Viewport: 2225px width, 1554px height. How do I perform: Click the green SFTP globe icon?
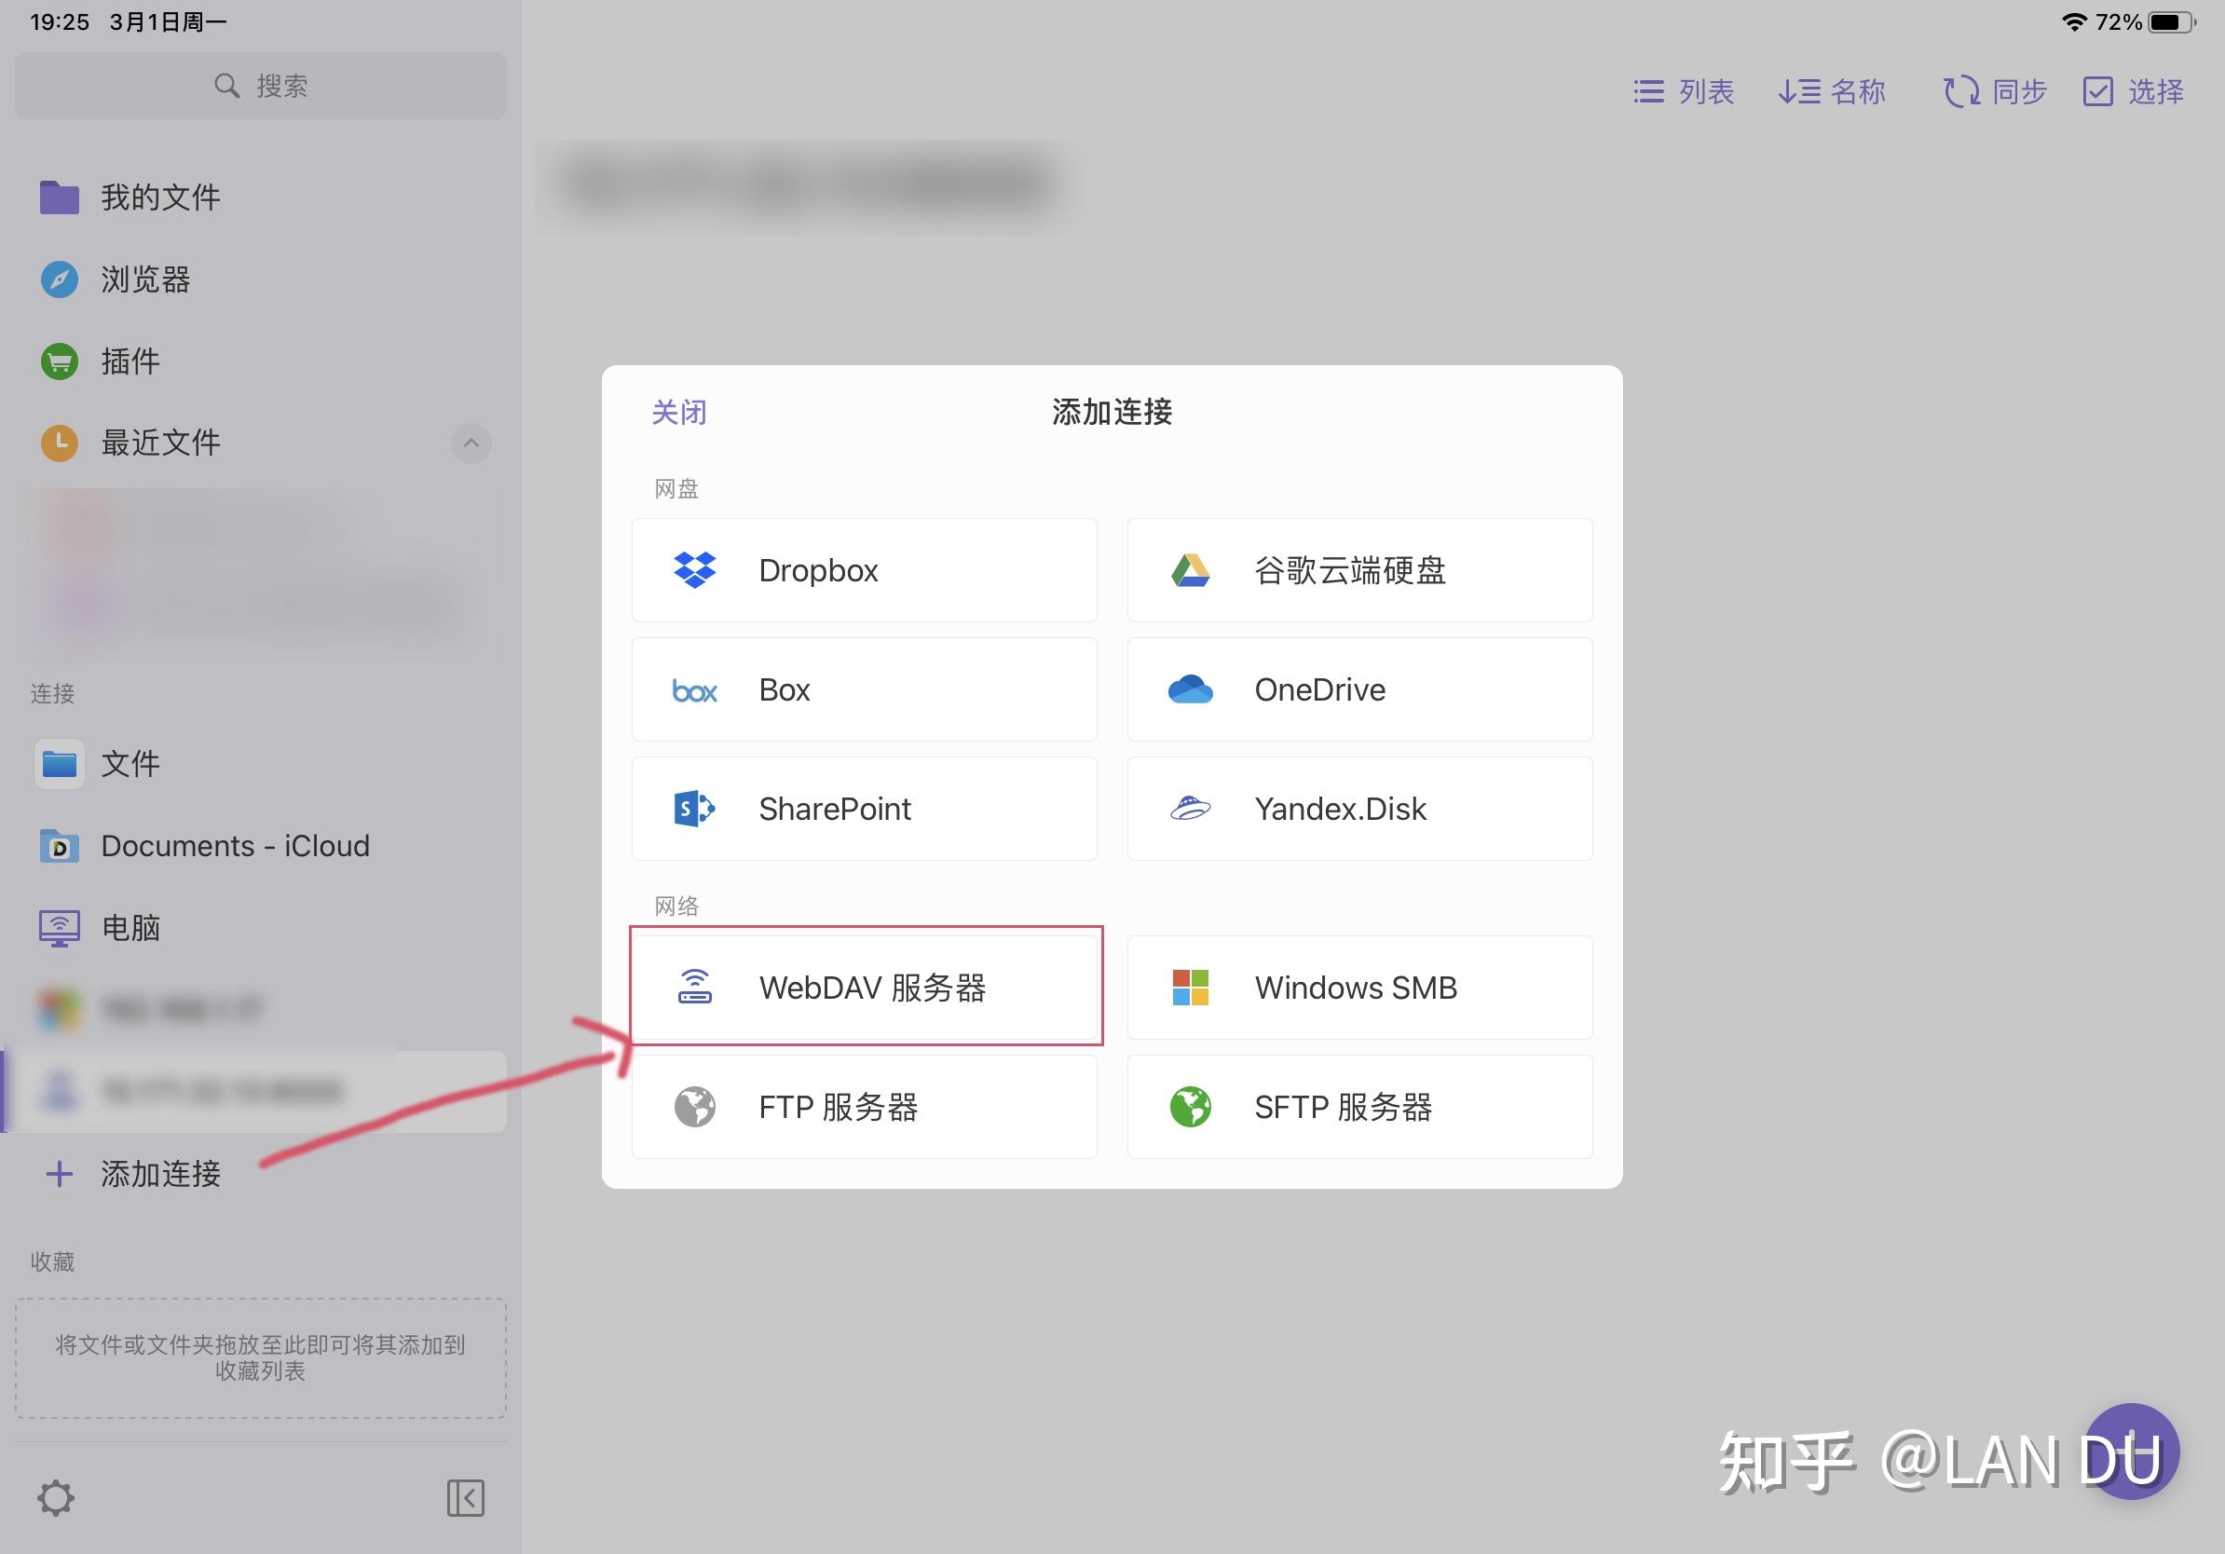tap(1190, 1107)
